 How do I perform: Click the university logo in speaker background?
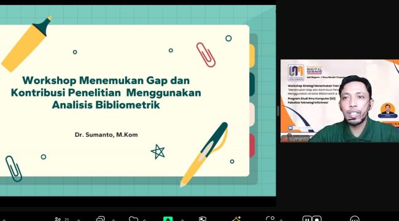296,72
